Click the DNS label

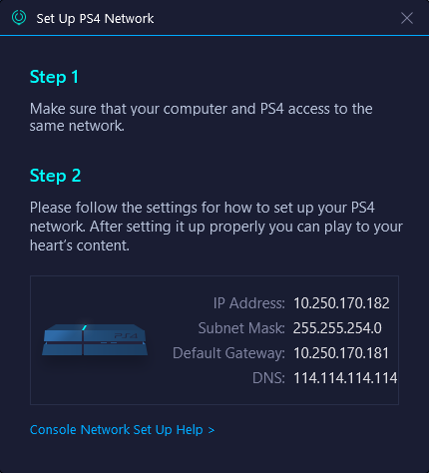click(268, 378)
